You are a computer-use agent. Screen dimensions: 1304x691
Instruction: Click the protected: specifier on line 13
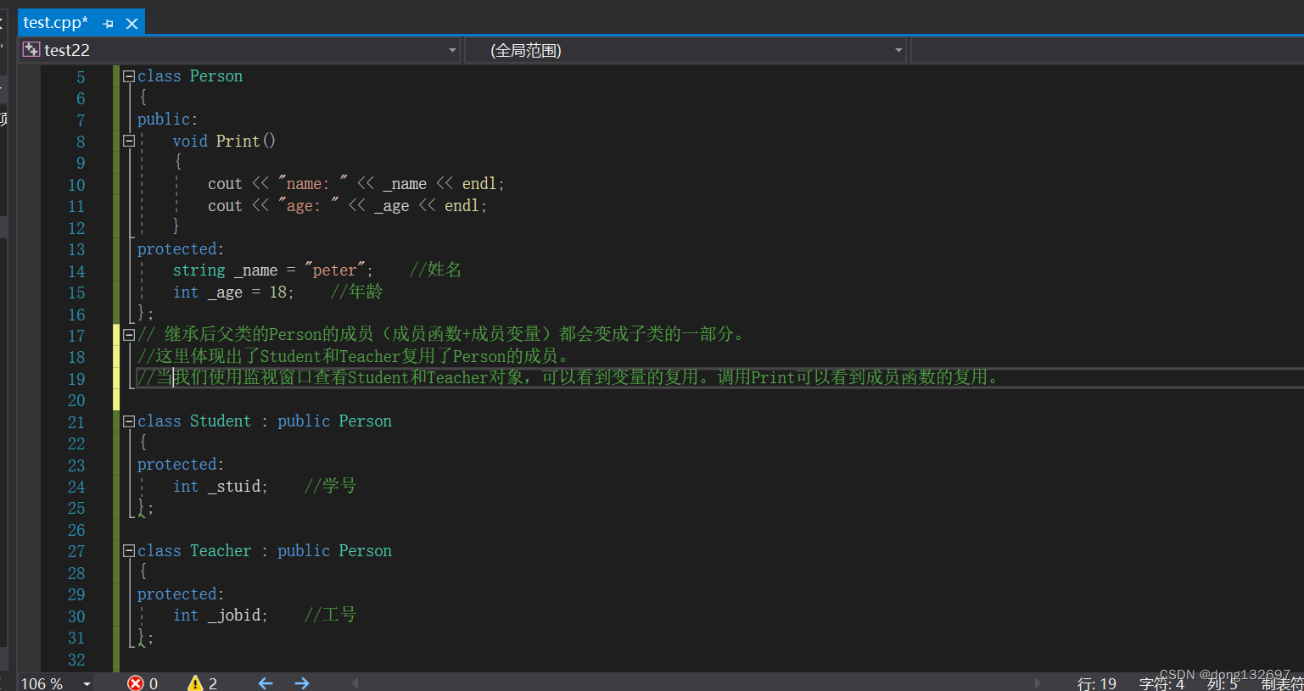181,249
